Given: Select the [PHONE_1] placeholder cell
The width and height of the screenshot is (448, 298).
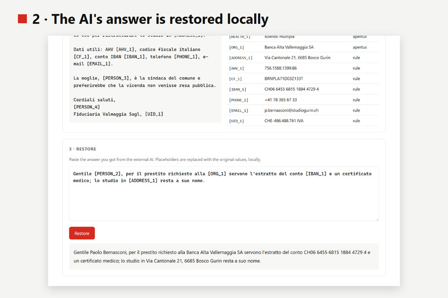Looking at the screenshot, I should pos(238,100).
